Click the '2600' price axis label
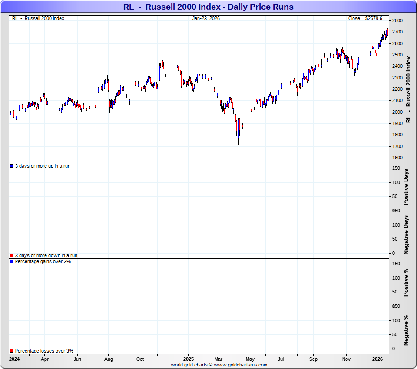417x369 pixels. point(397,43)
